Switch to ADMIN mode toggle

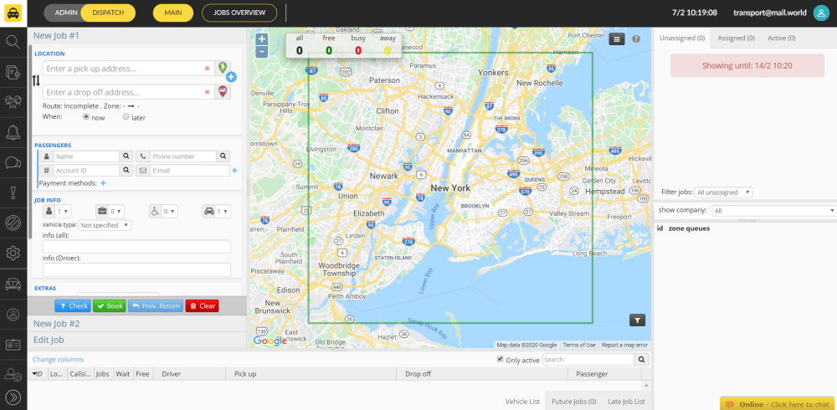pos(66,13)
